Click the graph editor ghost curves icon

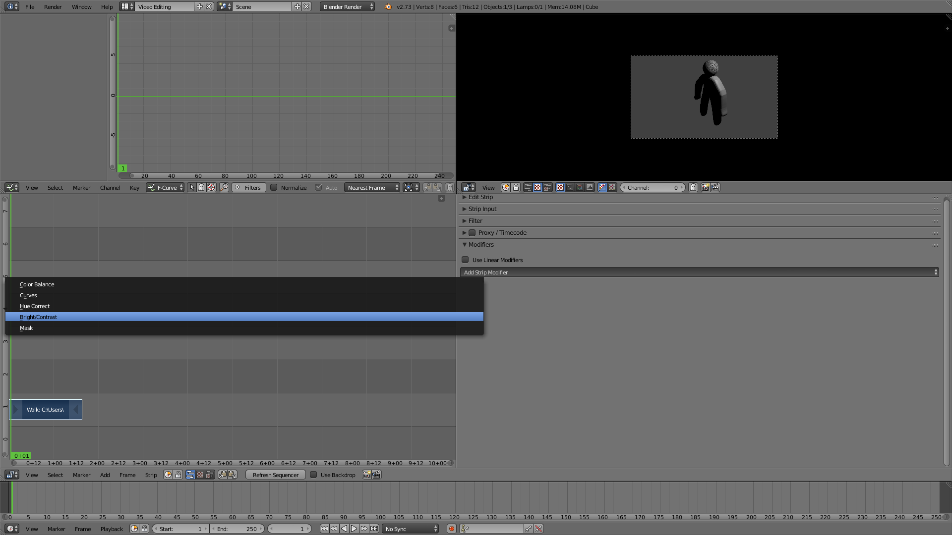450,187
